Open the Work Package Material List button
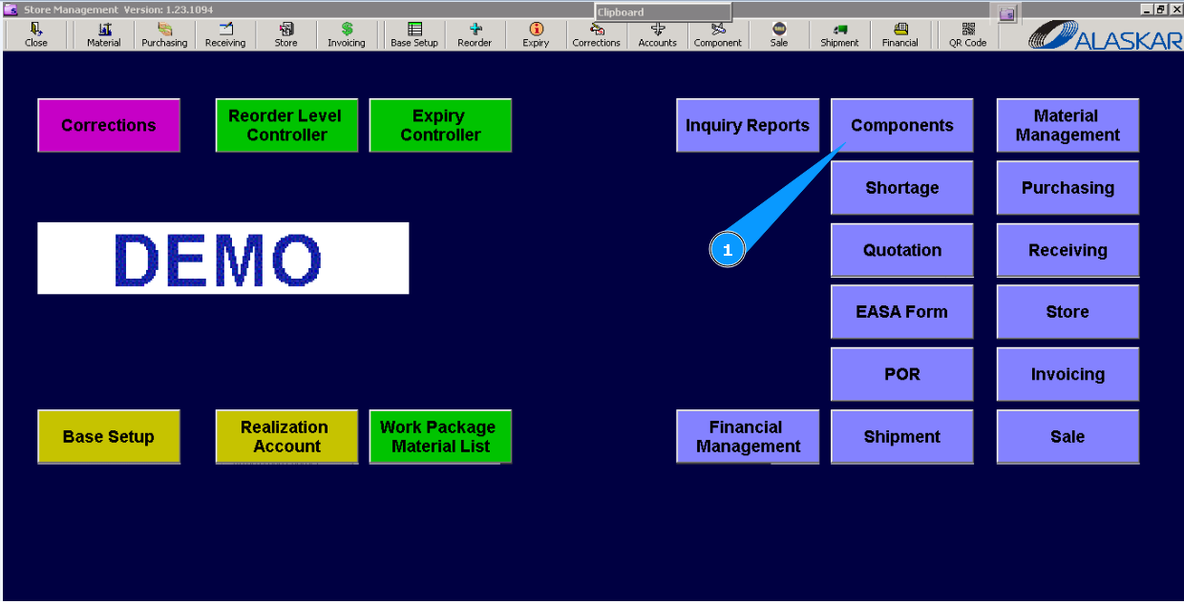This screenshot has height=604, width=1184. [440, 436]
